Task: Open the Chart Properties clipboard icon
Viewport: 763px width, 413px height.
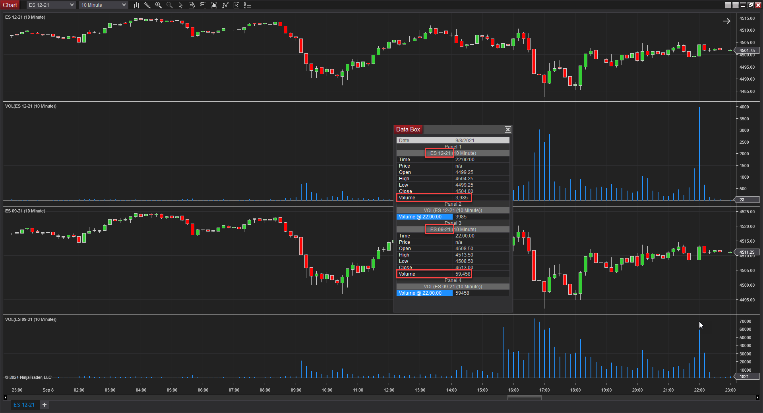Action: pyautogui.click(x=236, y=5)
